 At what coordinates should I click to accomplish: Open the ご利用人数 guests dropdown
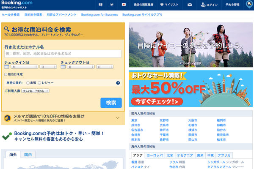point(35,91)
